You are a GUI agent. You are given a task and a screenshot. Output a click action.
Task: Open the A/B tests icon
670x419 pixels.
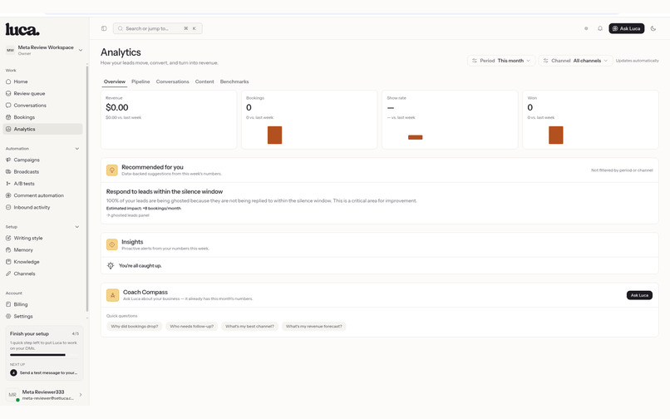tap(8, 184)
